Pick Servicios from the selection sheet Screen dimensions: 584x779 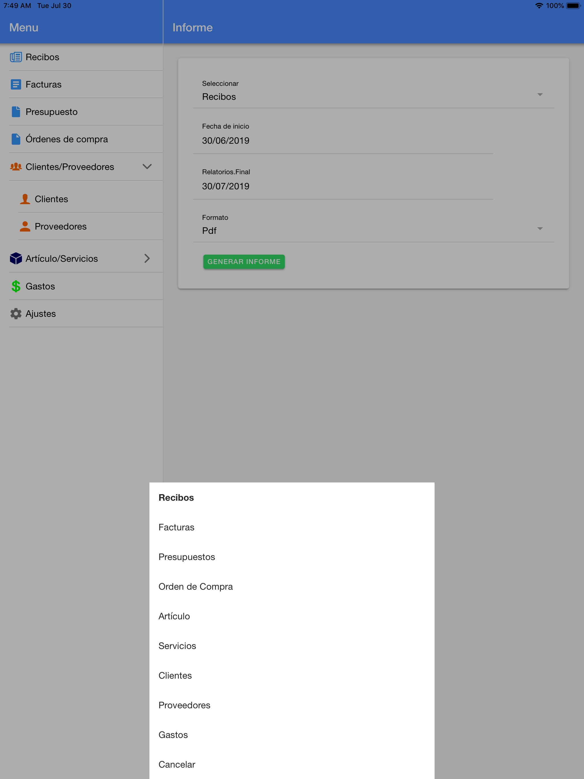[x=177, y=646]
